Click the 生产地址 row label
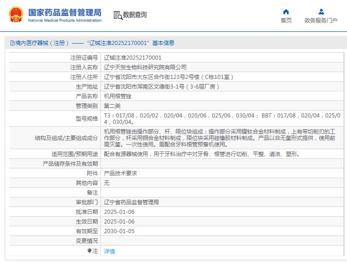The height and width of the screenshot is (263, 347). pos(87,87)
